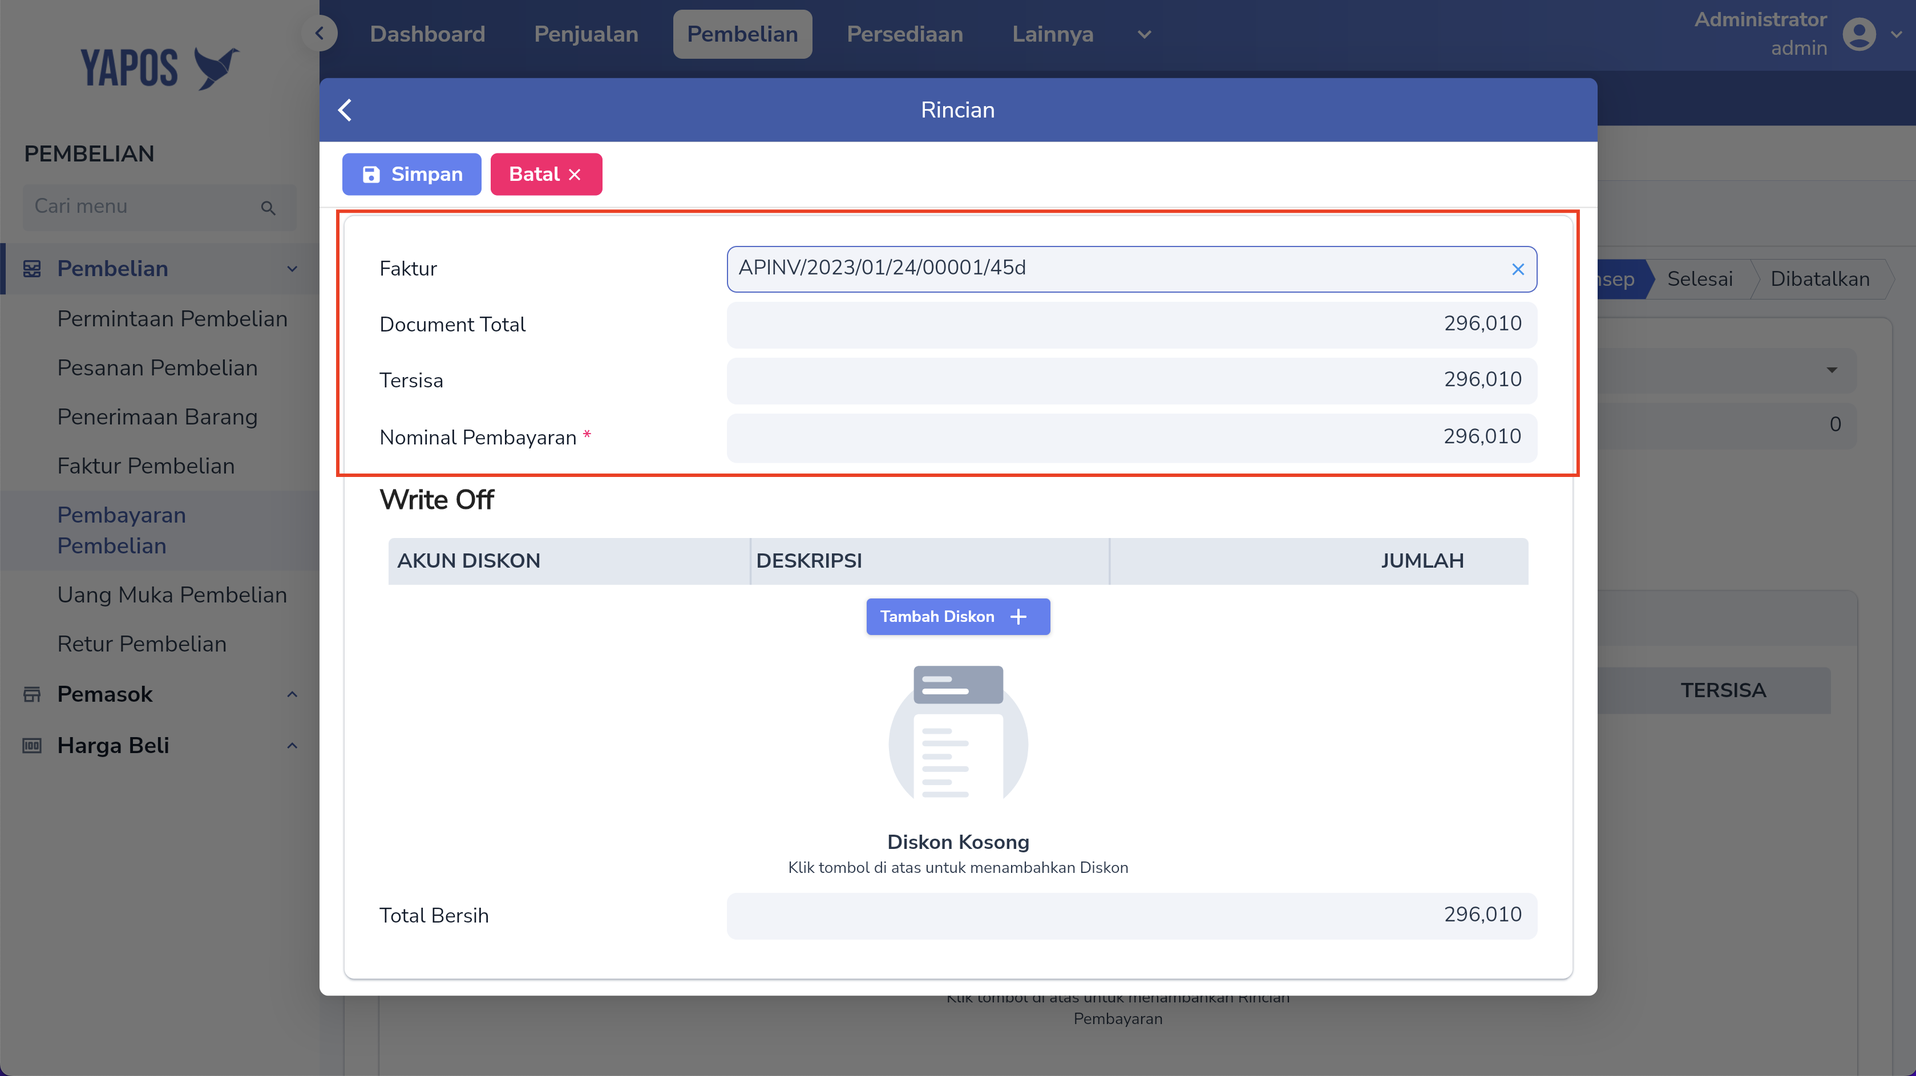Image resolution: width=1916 pixels, height=1076 pixels.
Task: Click the Pembelian sidebar section icon
Action: click(x=32, y=269)
